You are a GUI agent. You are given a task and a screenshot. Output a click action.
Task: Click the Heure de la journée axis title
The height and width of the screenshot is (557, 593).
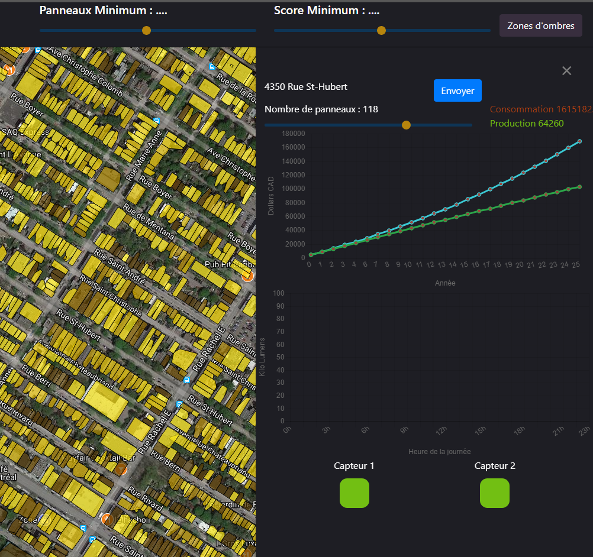pyautogui.click(x=440, y=452)
